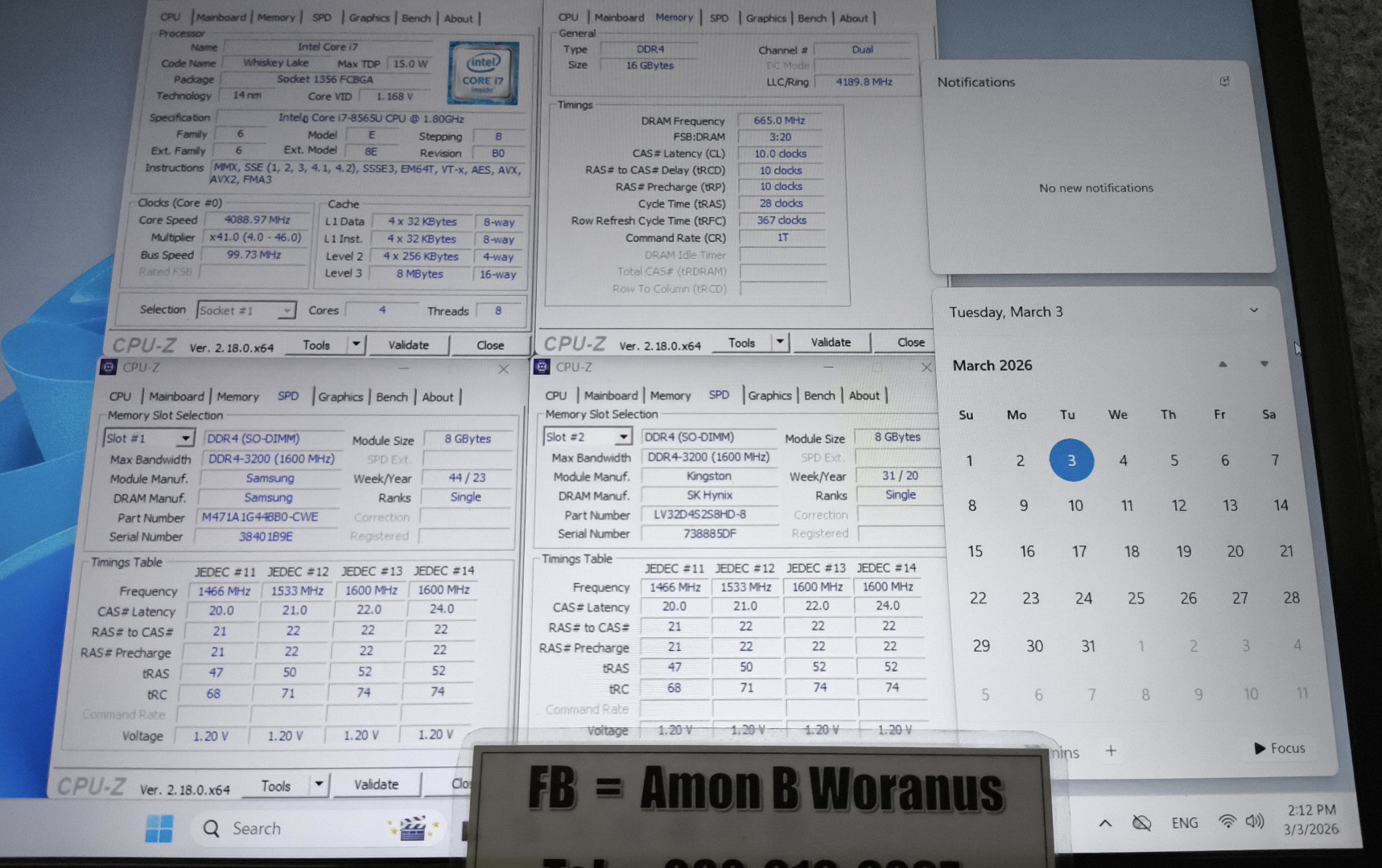The image size is (1382, 868).
Task: Open the Slot #1 memory slot dropdown
Action: click(x=185, y=438)
